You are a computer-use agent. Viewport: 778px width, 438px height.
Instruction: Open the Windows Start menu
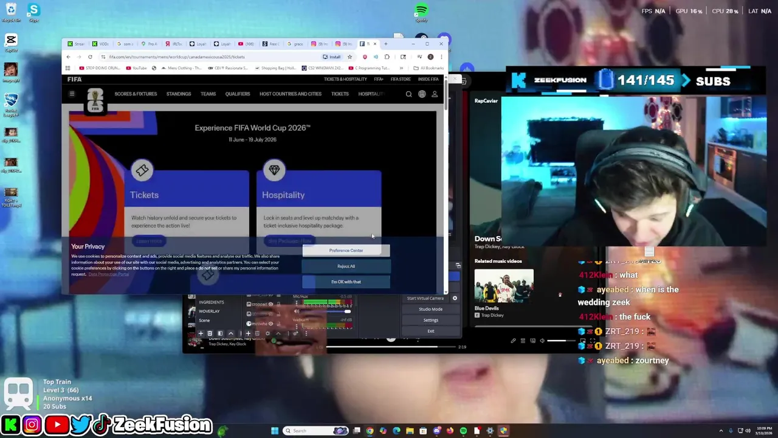(x=275, y=431)
